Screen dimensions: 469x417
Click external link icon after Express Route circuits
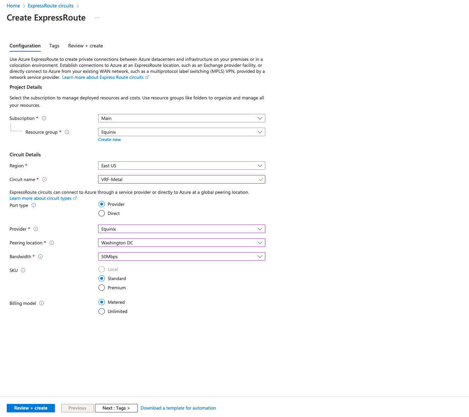pos(147,77)
